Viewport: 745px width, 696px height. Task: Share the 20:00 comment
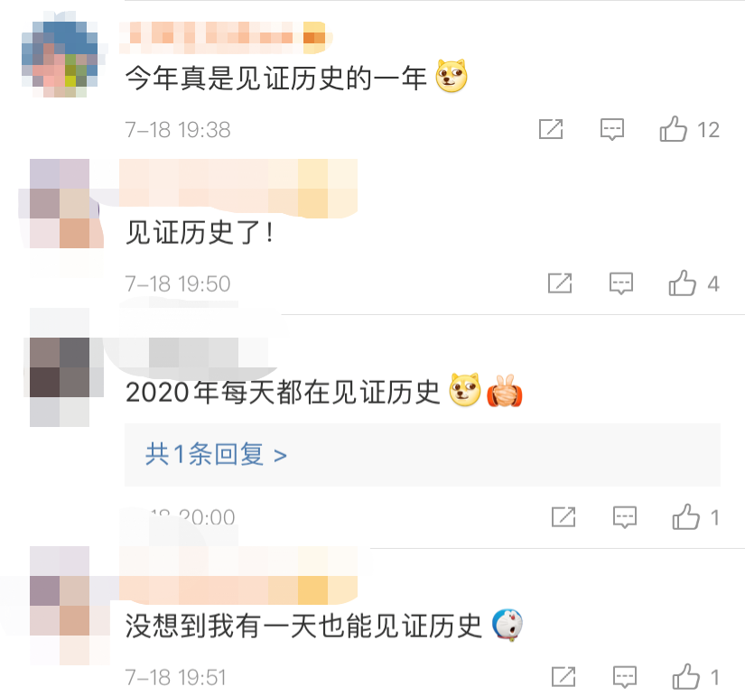[563, 516]
